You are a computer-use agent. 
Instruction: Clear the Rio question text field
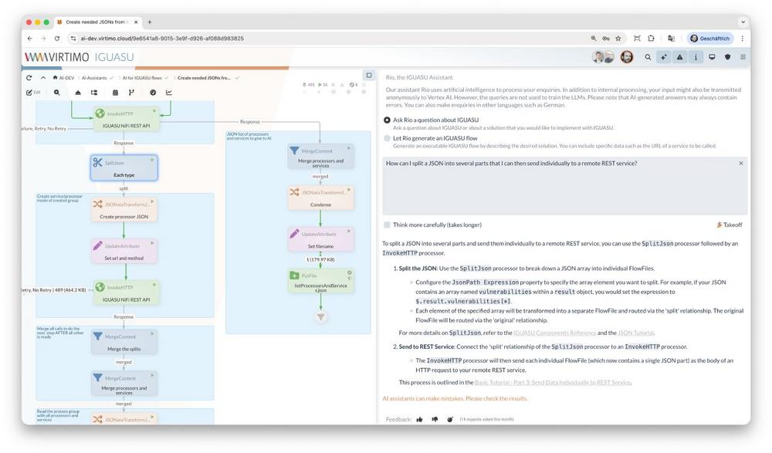740,164
